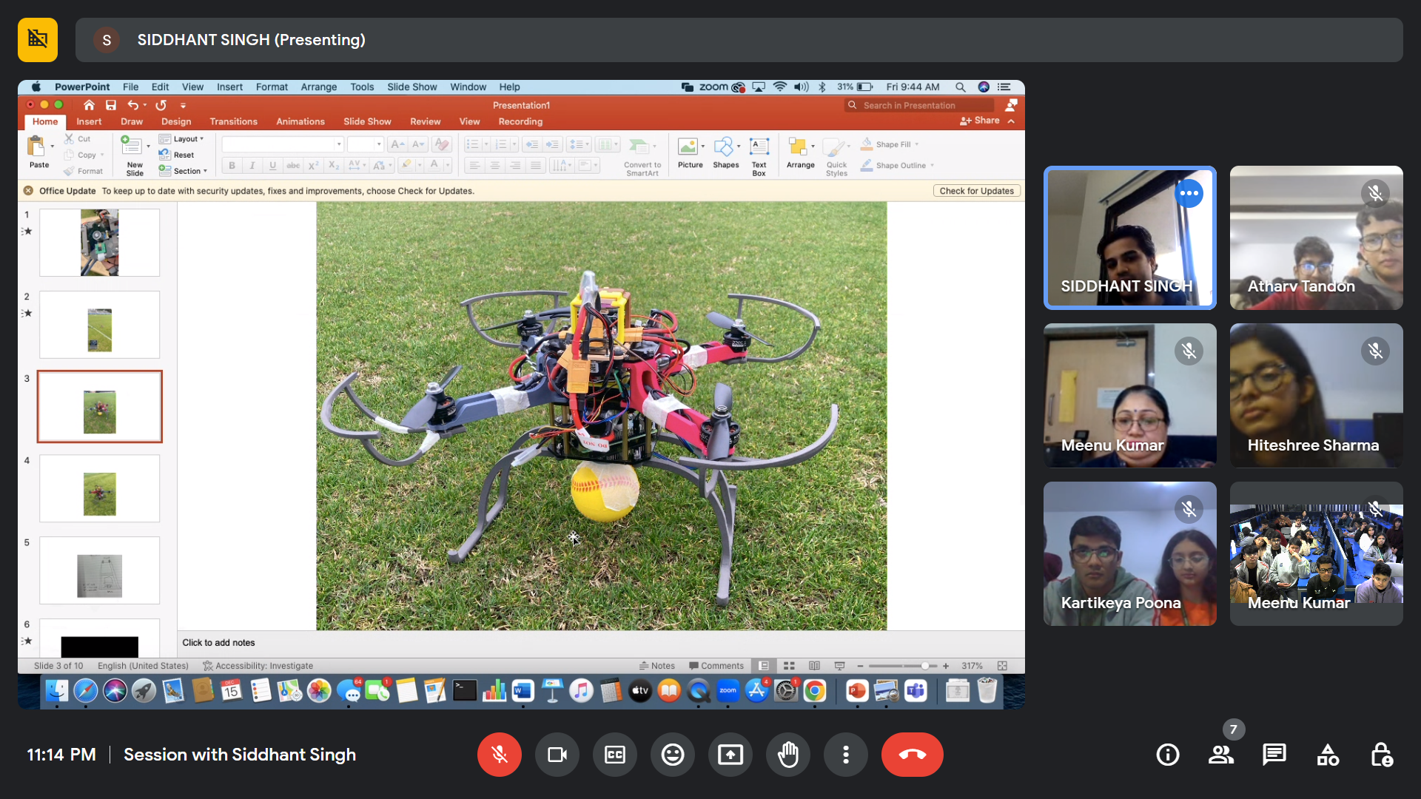Viewport: 1421px width, 799px height.
Task: Send an emoji reaction
Action: coord(673,755)
